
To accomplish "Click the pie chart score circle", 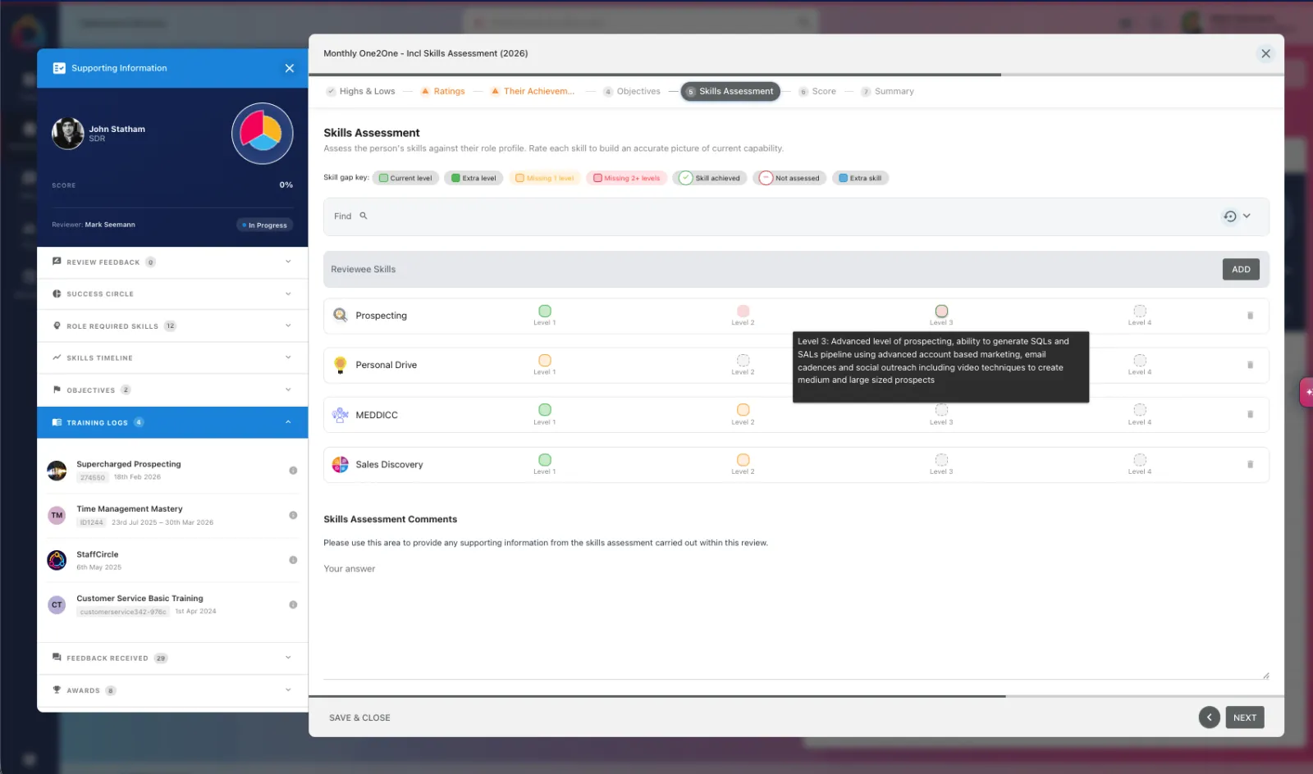I will coord(262,133).
